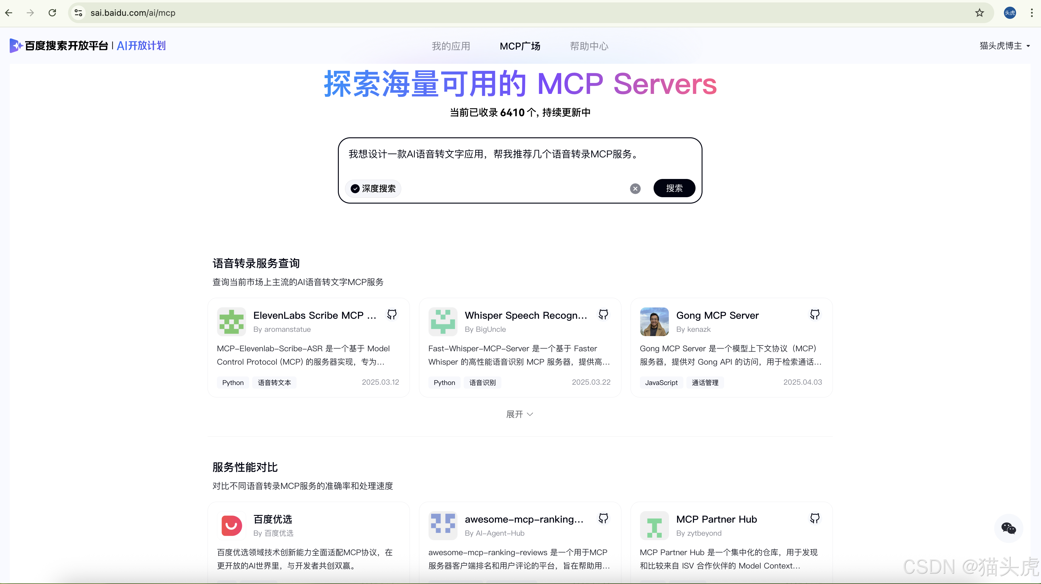Open GitHub link for MCP Partner Hub

tap(814, 518)
